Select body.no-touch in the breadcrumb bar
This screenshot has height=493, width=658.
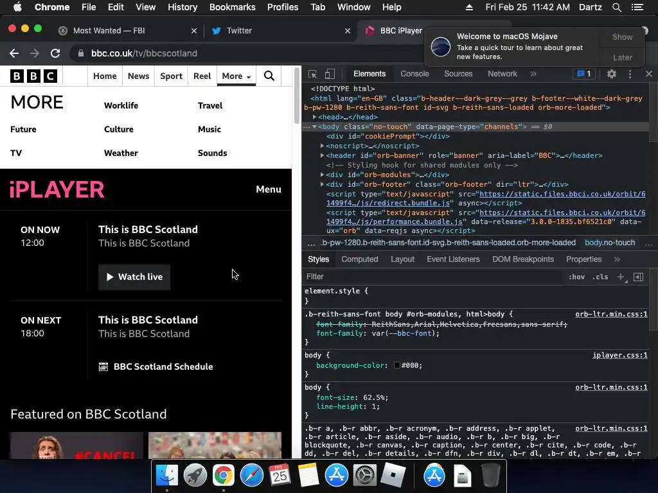[610, 243]
